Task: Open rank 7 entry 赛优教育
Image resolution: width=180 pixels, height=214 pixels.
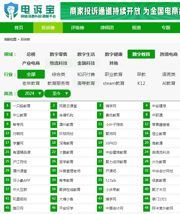Action: [x=113, y=115]
